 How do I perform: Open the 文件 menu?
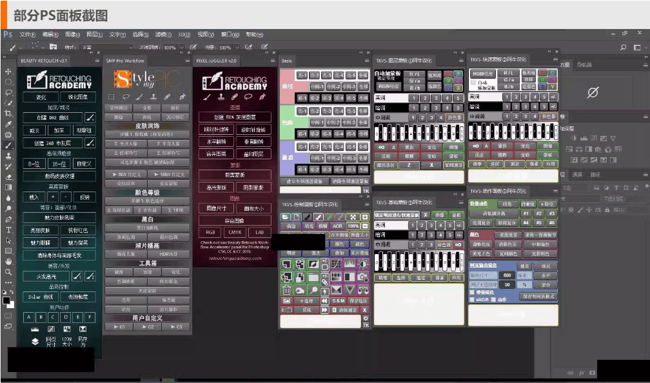27,34
